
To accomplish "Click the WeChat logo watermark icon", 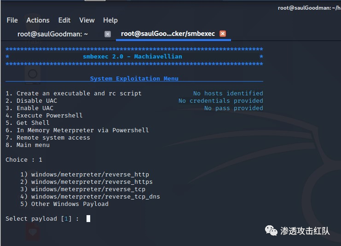I will [271, 230].
